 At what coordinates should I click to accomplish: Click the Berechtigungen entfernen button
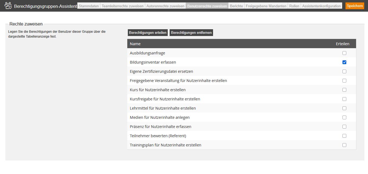191,33
